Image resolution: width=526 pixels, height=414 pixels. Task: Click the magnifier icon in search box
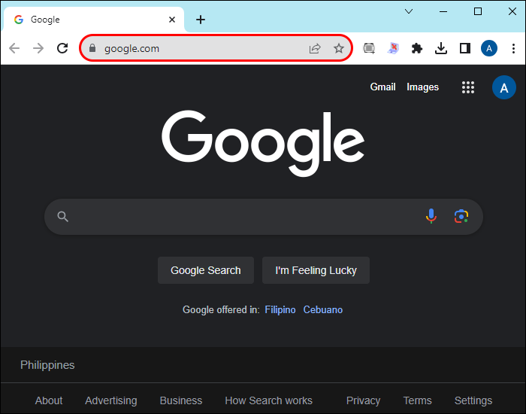pos(62,217)
